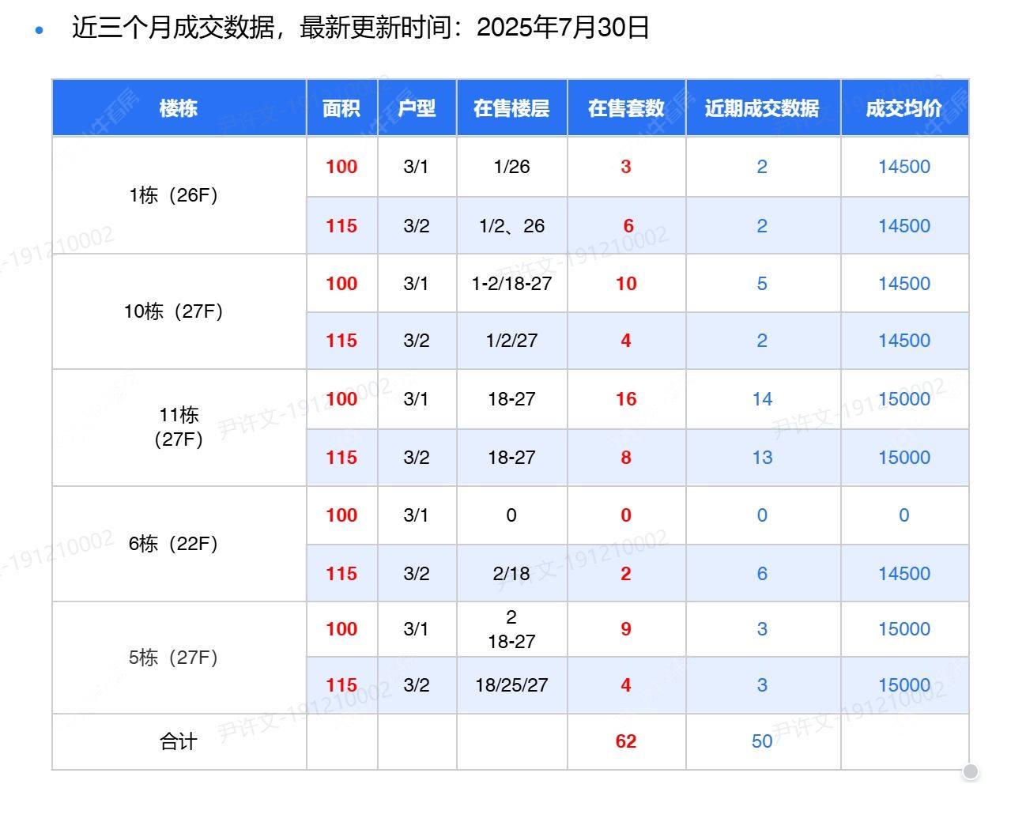Select the floor cell reading 18/25/27

click(511, 685)
